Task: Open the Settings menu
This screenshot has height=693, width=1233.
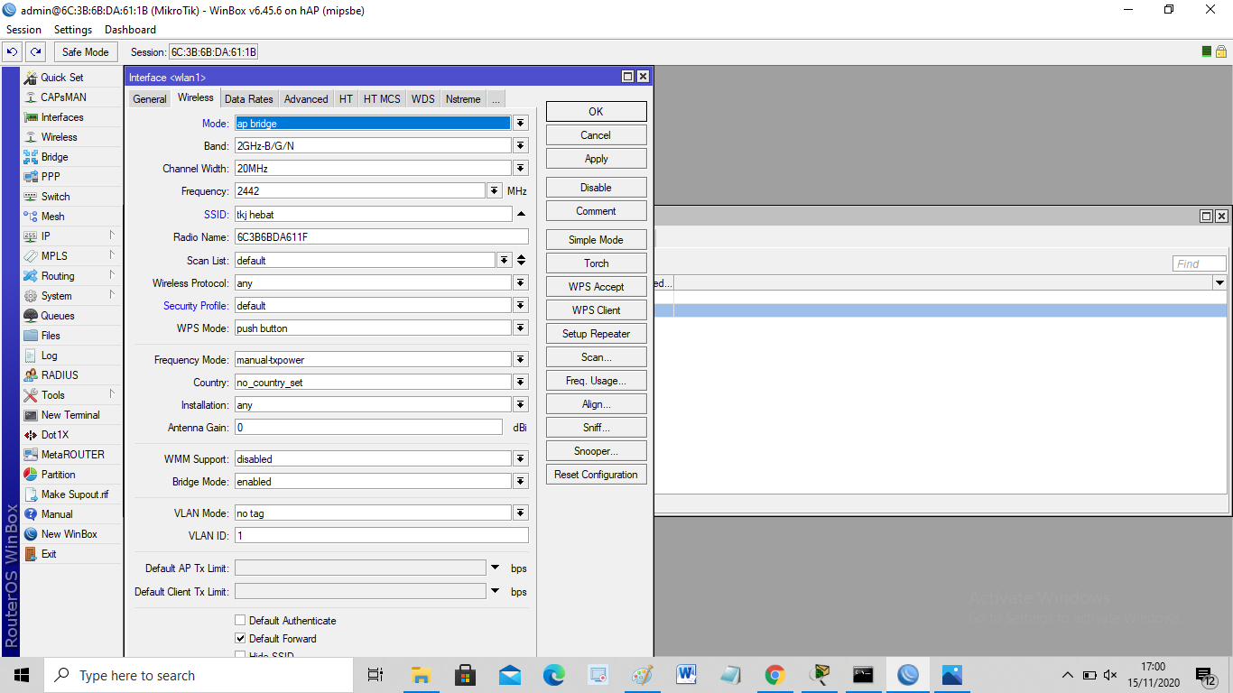Action: [x=73, y=30]
